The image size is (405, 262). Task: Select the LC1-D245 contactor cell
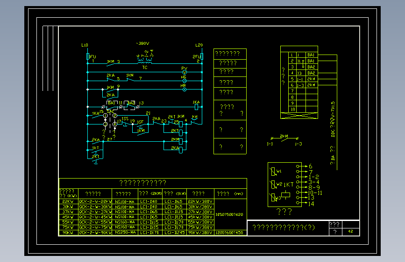pyautogui.click(x=175, y=232)
